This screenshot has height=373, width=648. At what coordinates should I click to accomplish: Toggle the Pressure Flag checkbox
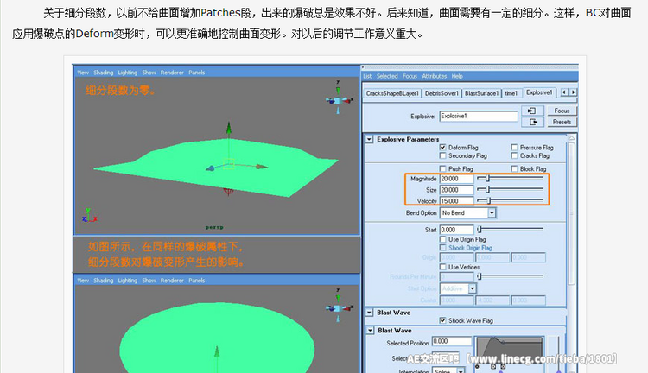(x=514, y=148)
